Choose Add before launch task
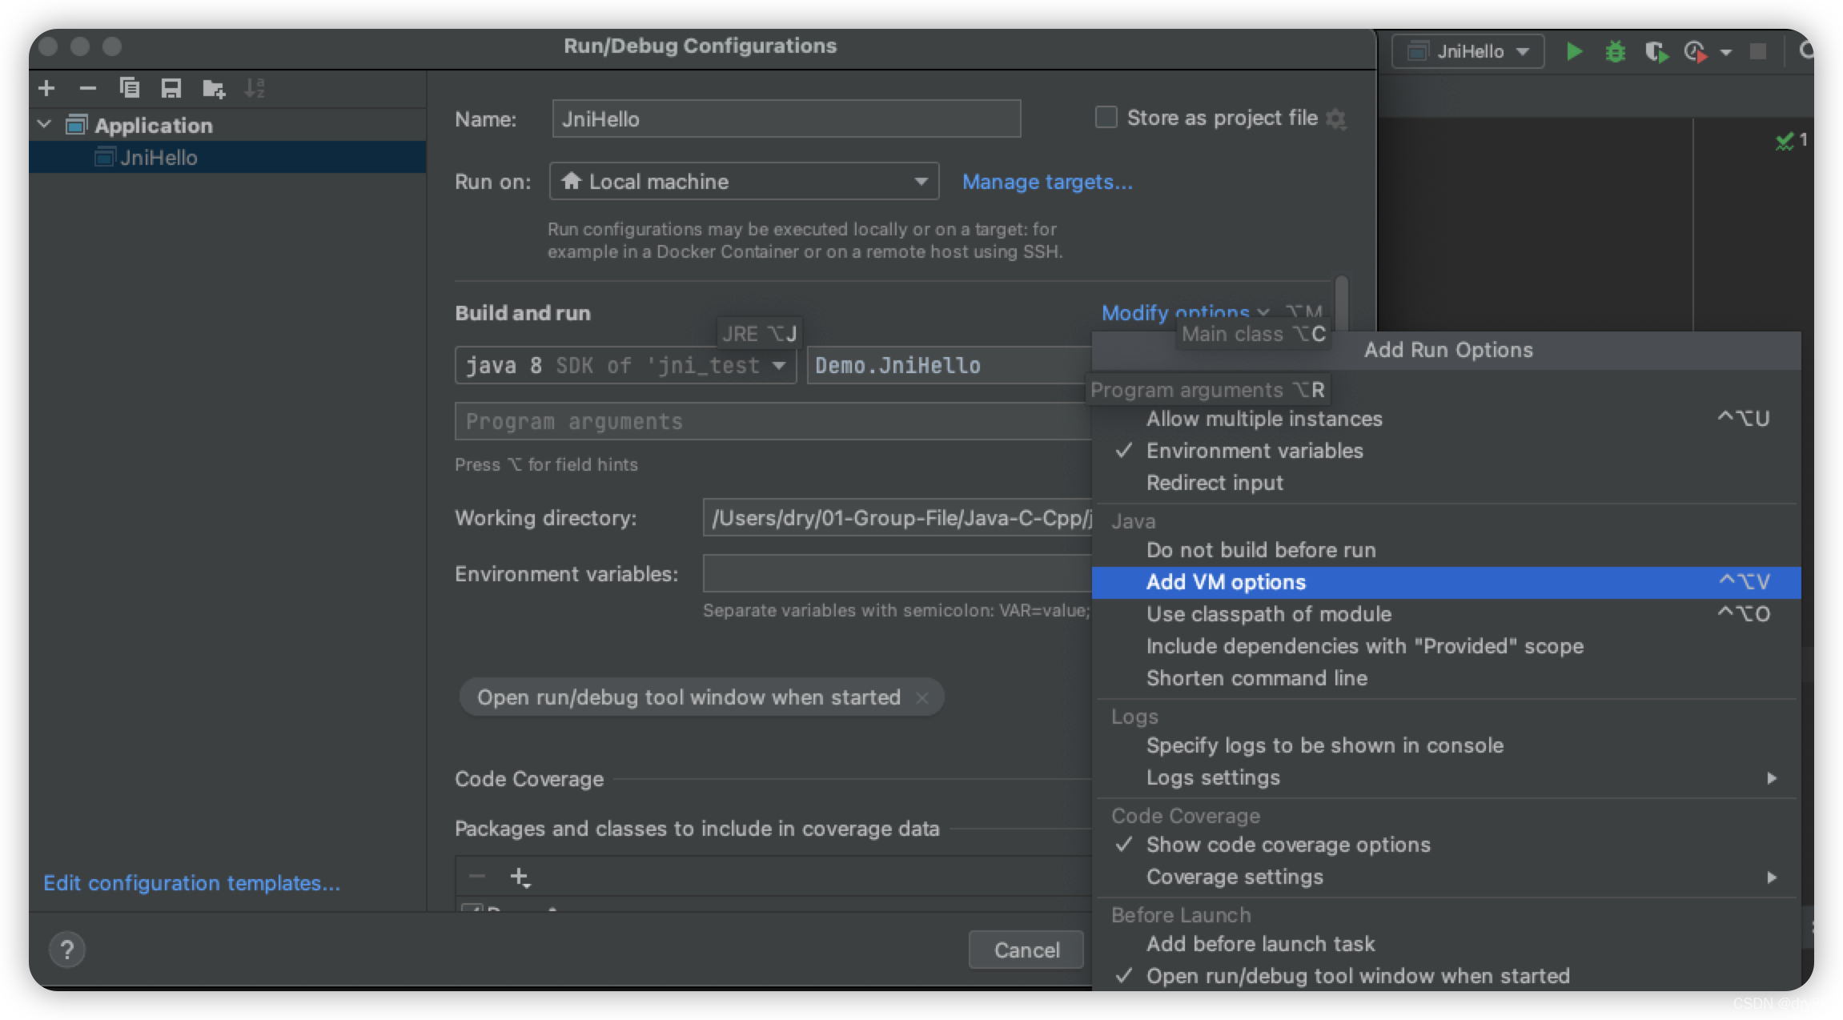1843x1020 pixels. 1446,944
